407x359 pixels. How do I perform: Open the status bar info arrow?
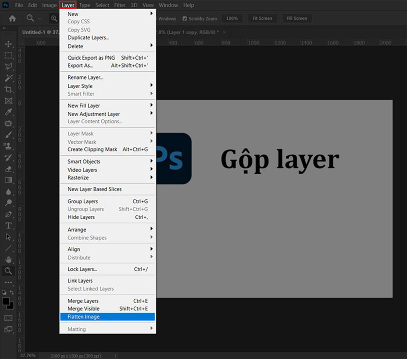point(115,356)
